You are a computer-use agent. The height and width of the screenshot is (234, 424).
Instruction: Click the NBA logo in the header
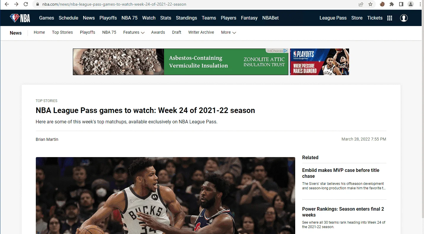click(x=20, y=18)
